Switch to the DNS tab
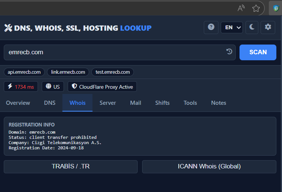This screenshot has height=192, width=282. coord(50,103)
